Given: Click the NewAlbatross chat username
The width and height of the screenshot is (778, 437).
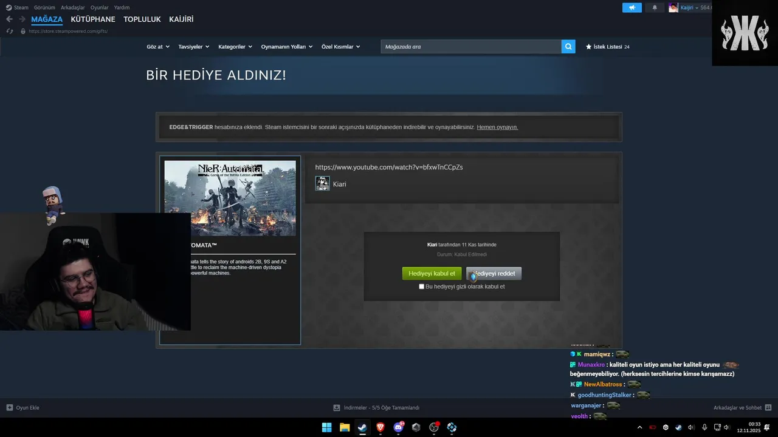Looking at the screenshot, I should pos(603,384).
